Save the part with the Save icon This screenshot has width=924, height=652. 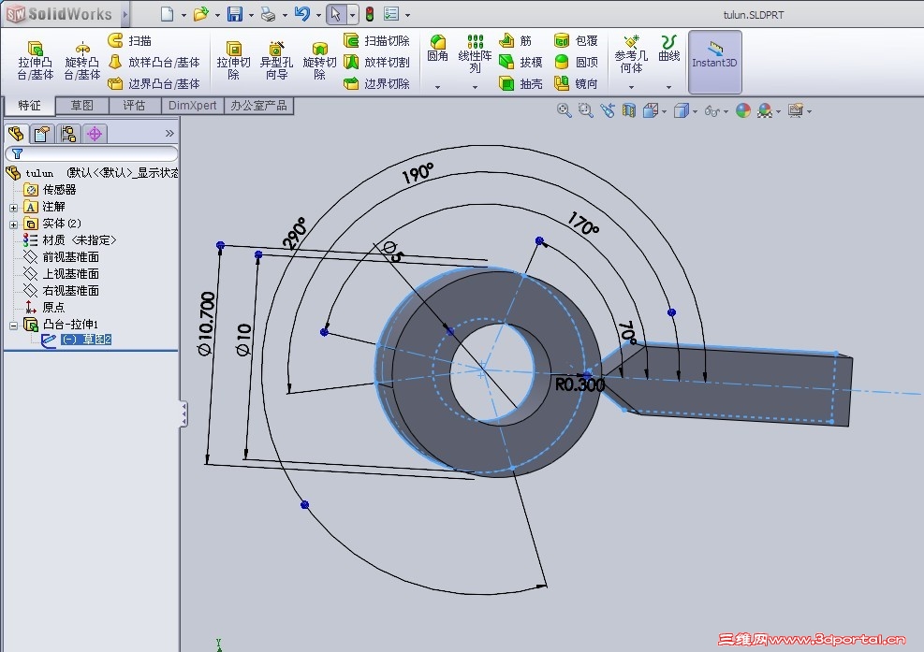235,13
